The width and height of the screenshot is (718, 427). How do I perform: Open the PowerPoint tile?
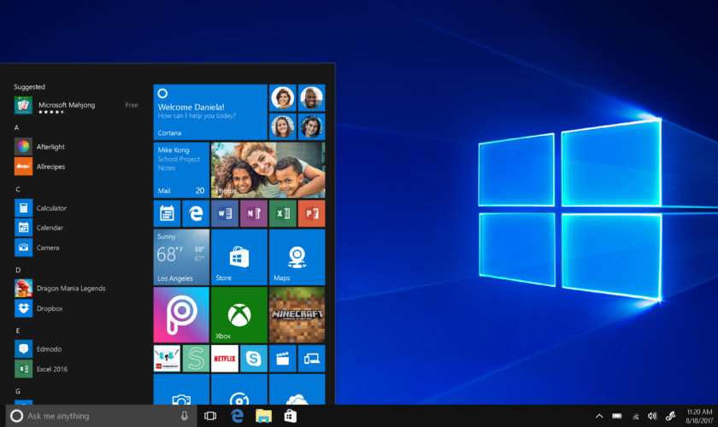(x=311, y=213)
